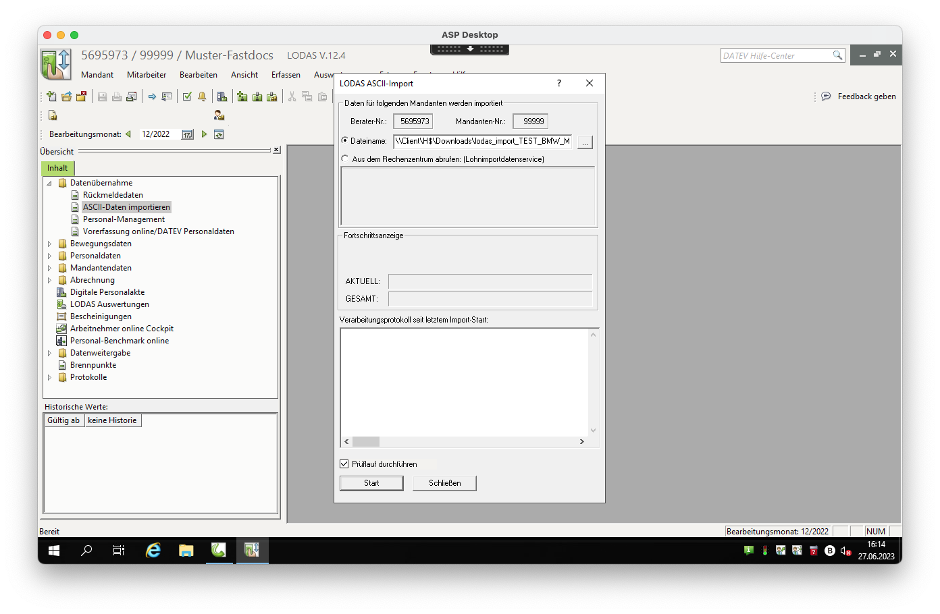Select Brennpunkte tree item

tap(93, 365)
